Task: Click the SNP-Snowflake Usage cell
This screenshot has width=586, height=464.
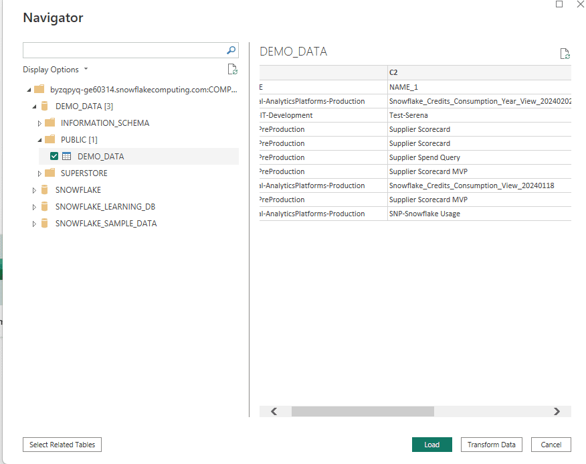Action: click(x=479, y=214)
